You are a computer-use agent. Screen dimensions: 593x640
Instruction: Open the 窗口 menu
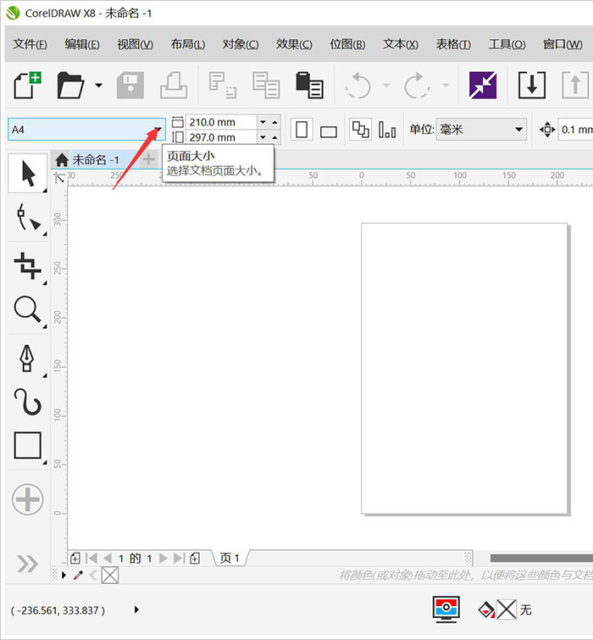pos(563,44)
